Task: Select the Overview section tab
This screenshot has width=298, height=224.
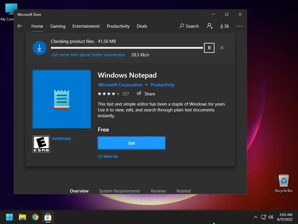Action: [x=79, y=191]
